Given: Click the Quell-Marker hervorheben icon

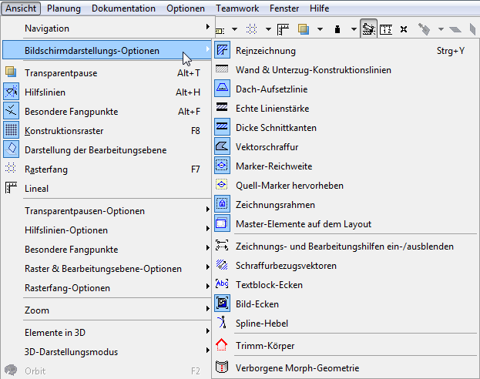Looking at the screenshot, I should click(x=222, y=185).
